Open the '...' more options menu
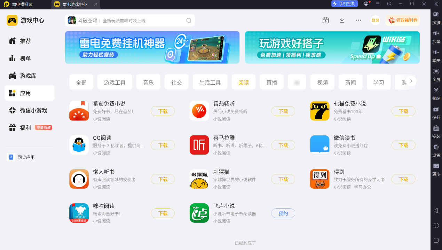The image size is (442, 250). coord(358,20)
